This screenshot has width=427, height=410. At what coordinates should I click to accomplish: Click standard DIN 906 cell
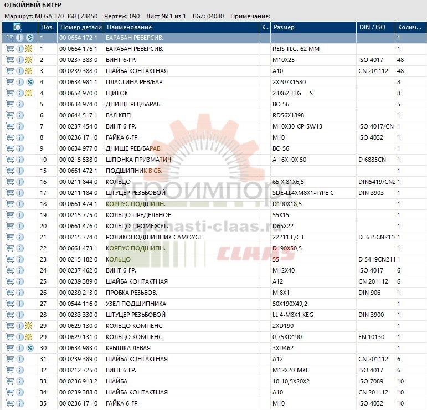tap(369, 293)
